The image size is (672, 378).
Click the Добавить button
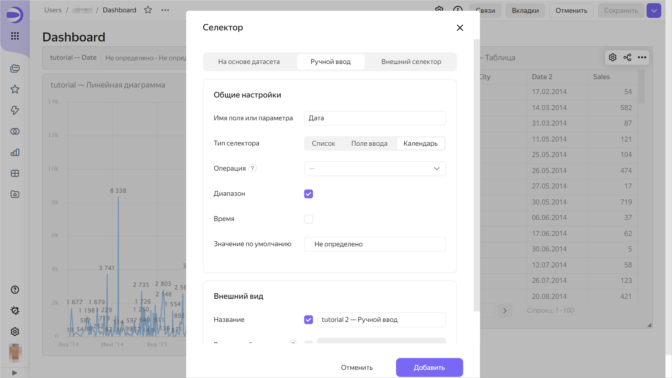tap(429, 368)
